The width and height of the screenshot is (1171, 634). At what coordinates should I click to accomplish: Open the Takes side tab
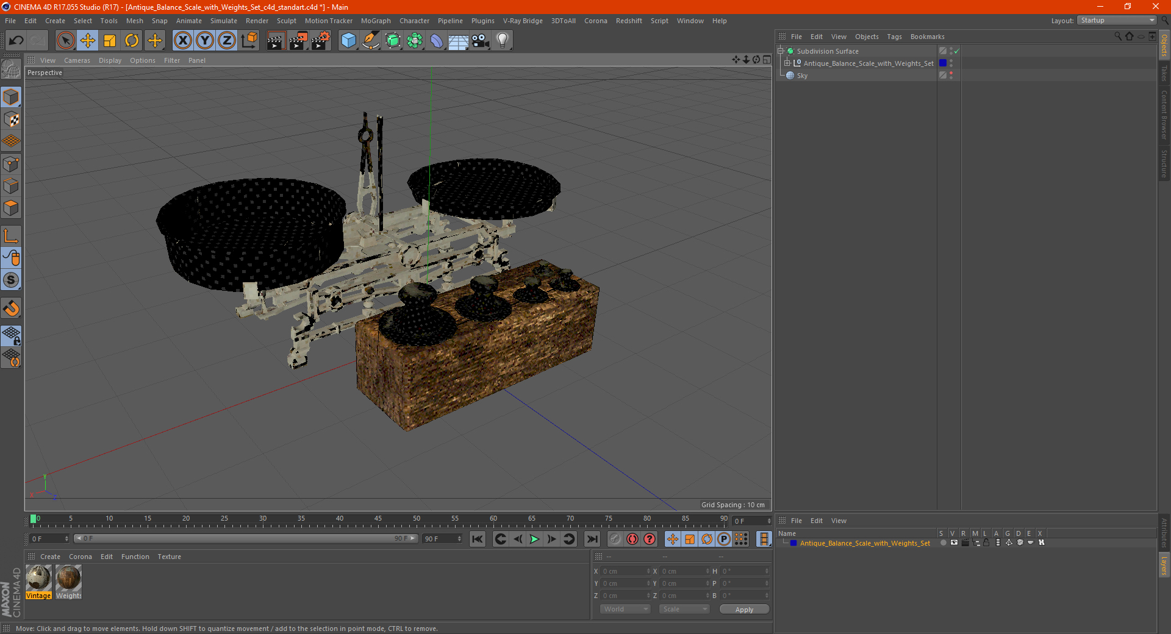point(1164,74)
